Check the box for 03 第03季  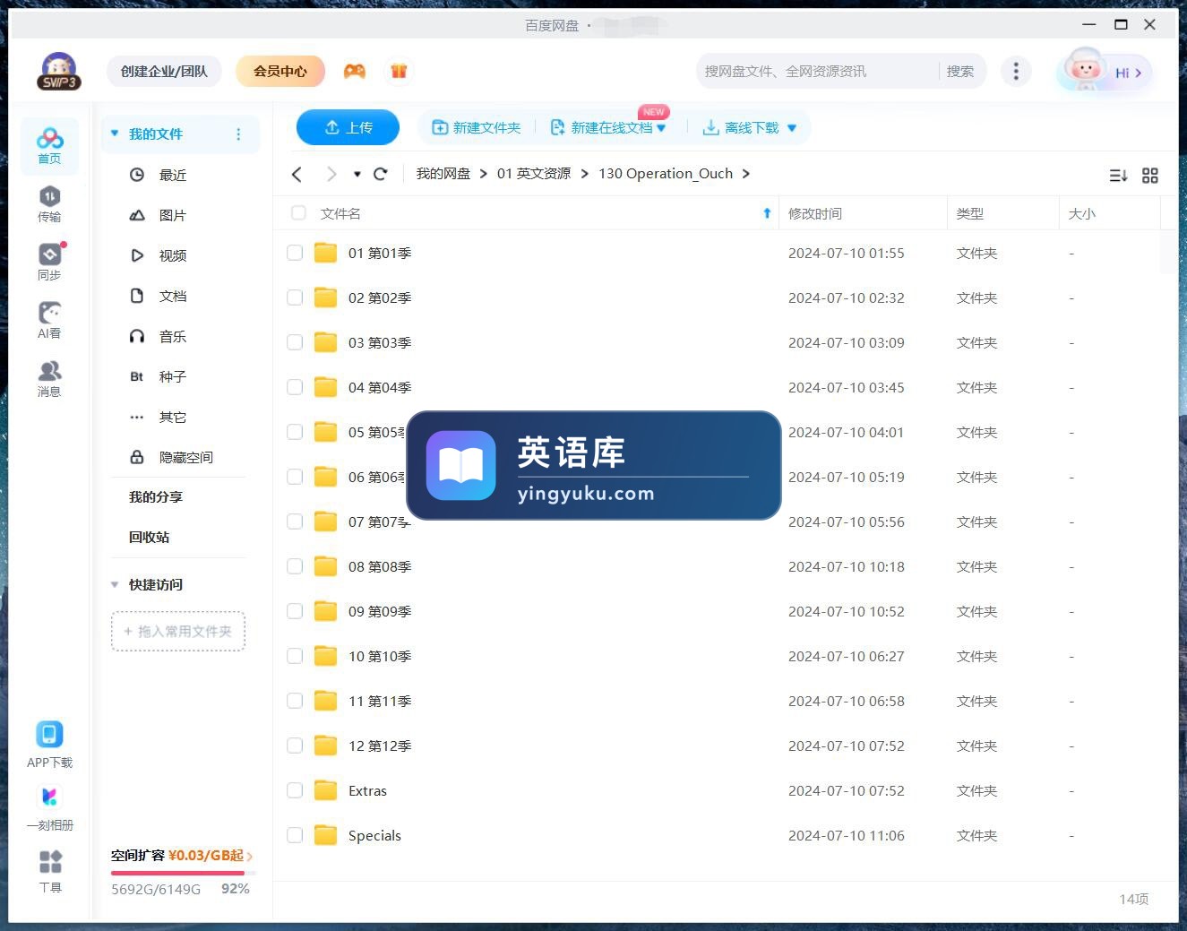click(x=295, y=342)
